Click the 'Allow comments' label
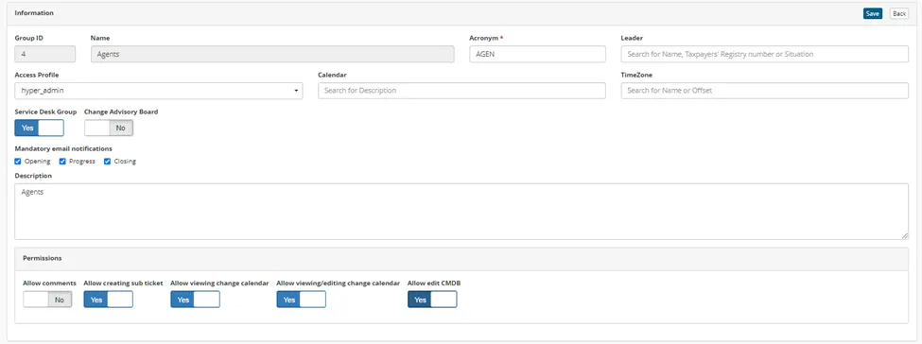Image resolution: width=922 pixels, height=344 pixels. (x=49, y=283)
